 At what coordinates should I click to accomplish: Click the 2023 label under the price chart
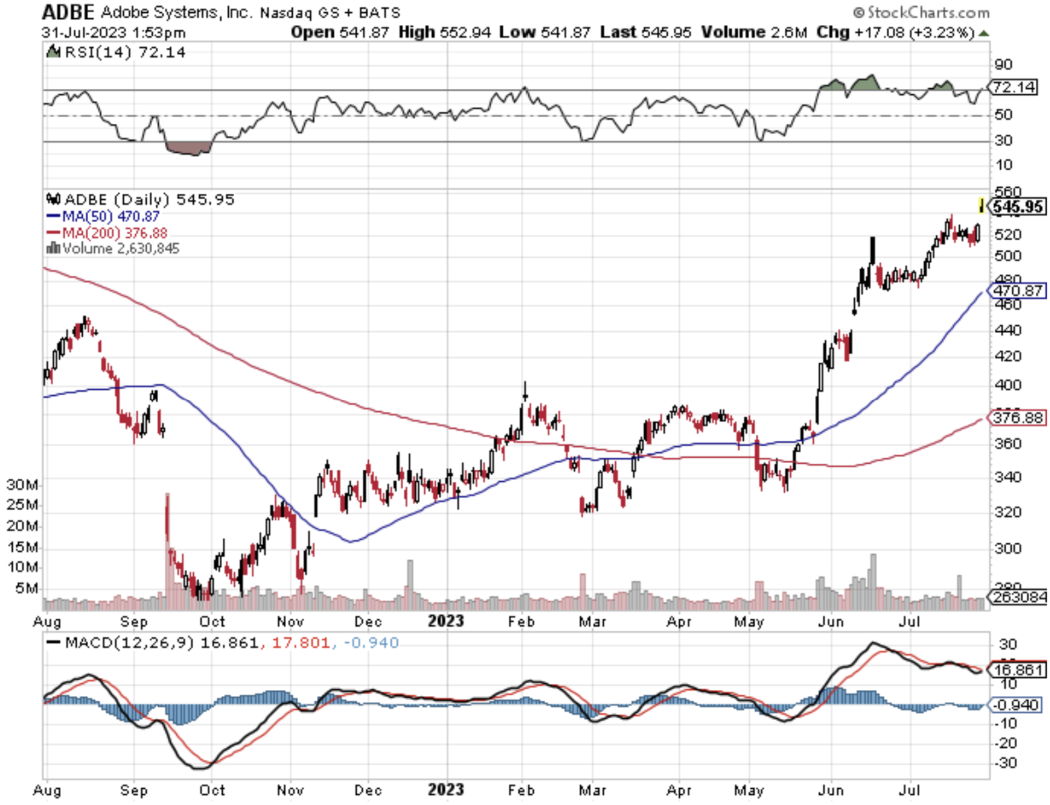[446, 621]
